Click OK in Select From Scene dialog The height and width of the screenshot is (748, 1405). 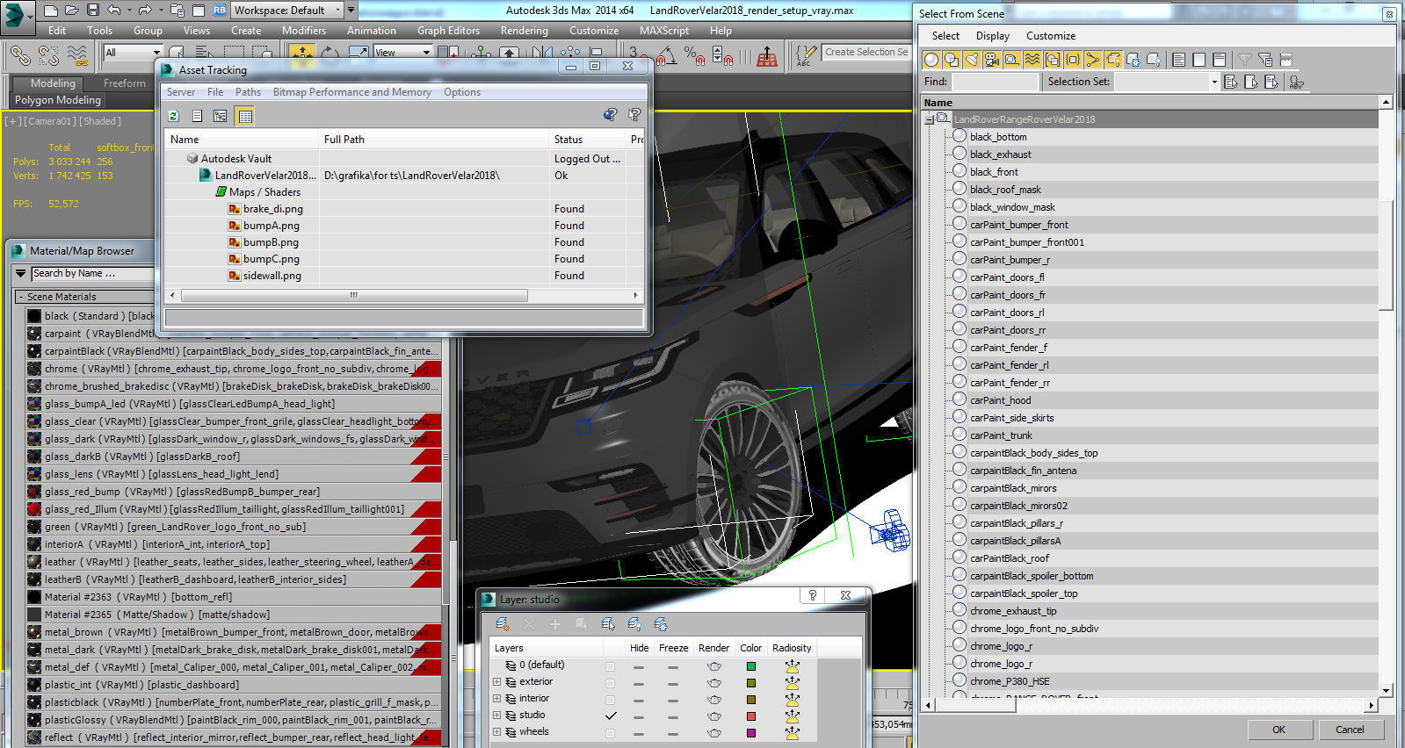click(x=1278, y=730)
